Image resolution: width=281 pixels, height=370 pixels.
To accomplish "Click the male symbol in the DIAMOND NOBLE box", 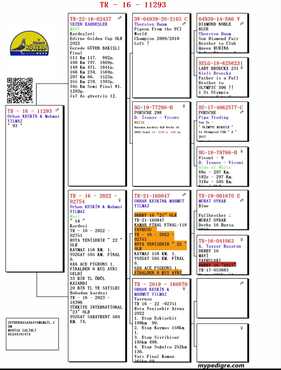I will tap(242, 24).
